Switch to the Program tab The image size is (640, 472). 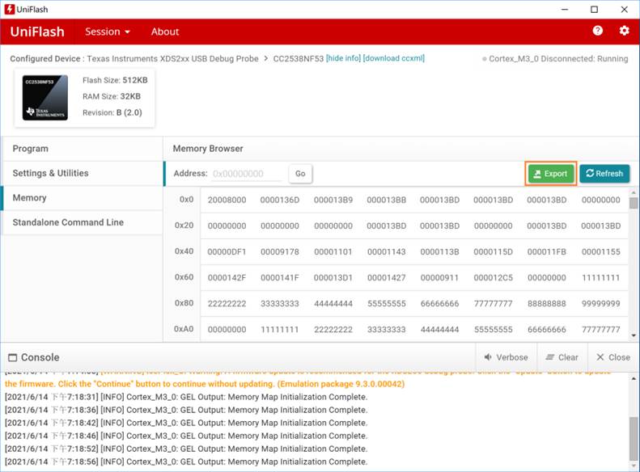(x=31, y=149)
